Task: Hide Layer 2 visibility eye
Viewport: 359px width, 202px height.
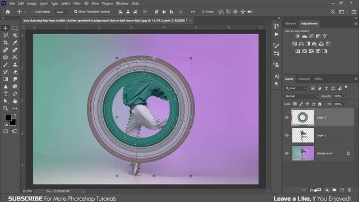Action: pyautogui.click(x=287, y=117)
